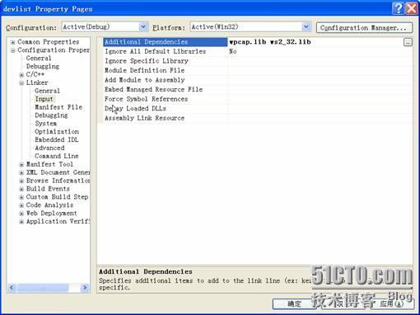
Task: Select System under Linker
Action: pos(45,124)
